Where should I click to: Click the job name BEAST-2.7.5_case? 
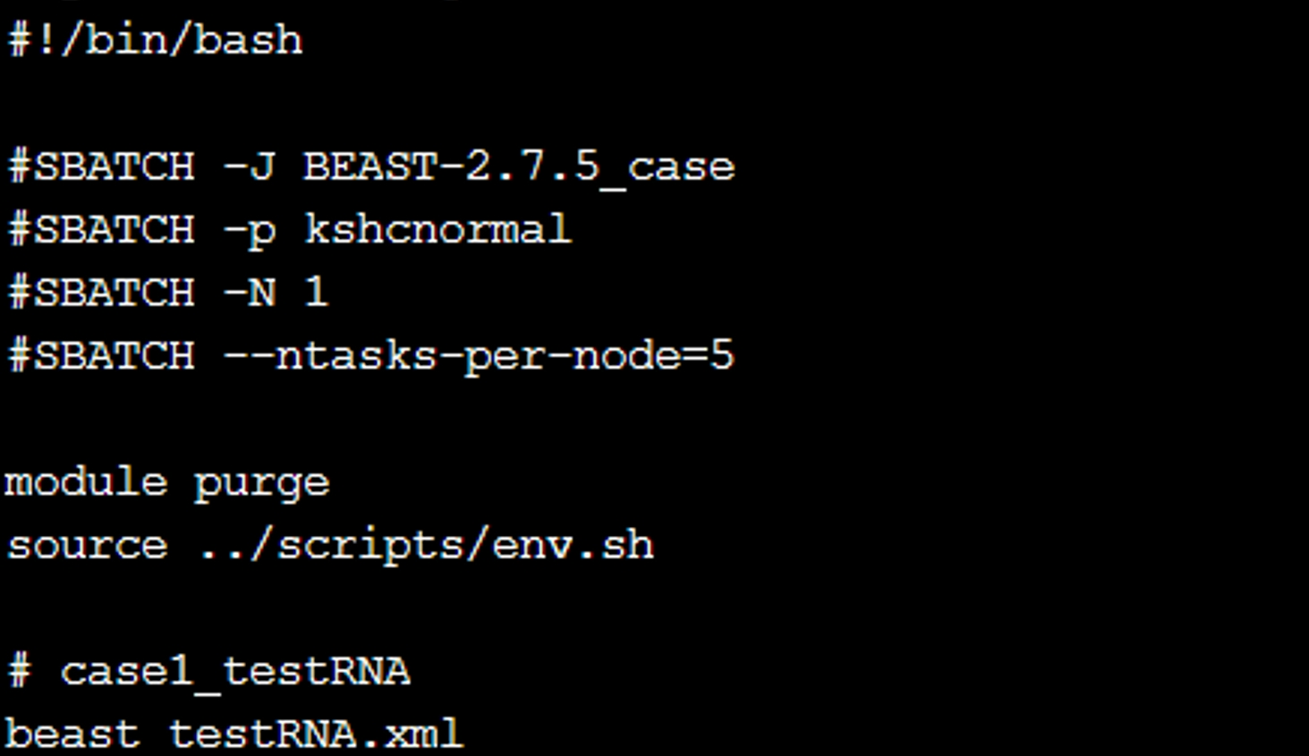pyautogui.click(x=519, y=167)
